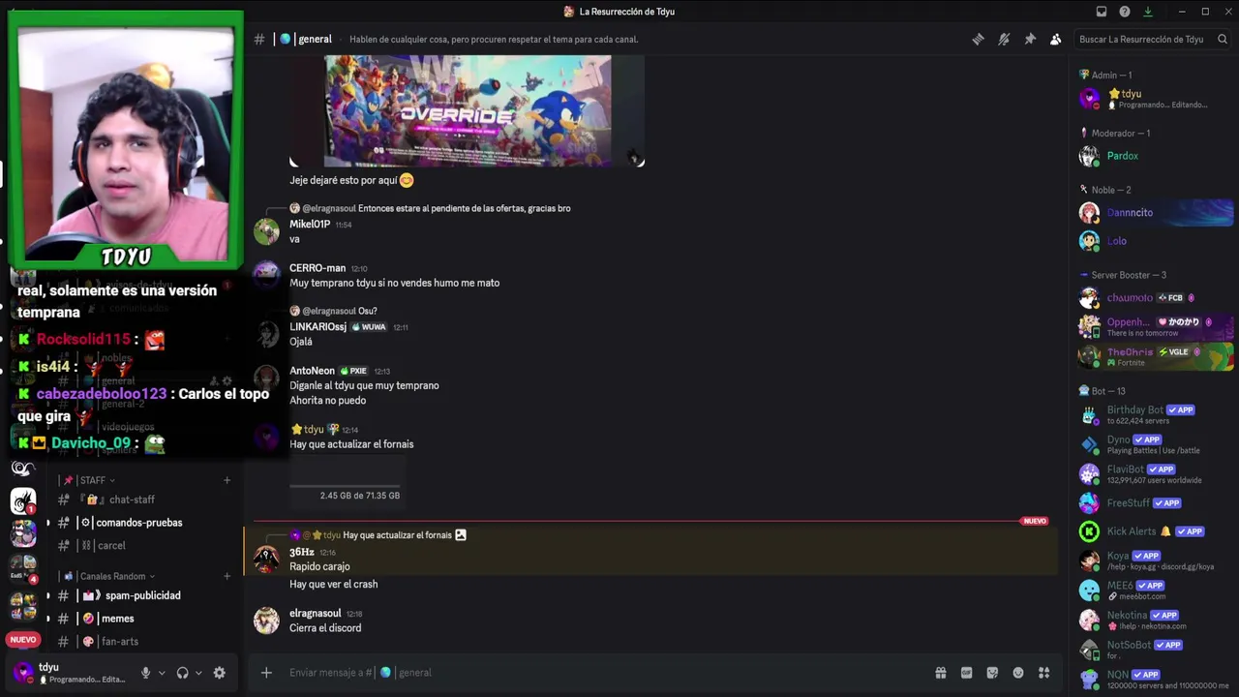Screen dimensions: 1239x697
Task: Open Koya bot entry
Action: pyautogui.click(x=1156, y=561)
